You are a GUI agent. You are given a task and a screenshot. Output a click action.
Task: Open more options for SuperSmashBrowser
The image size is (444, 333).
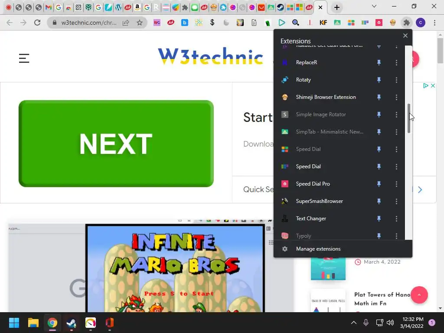pos(396,201)
